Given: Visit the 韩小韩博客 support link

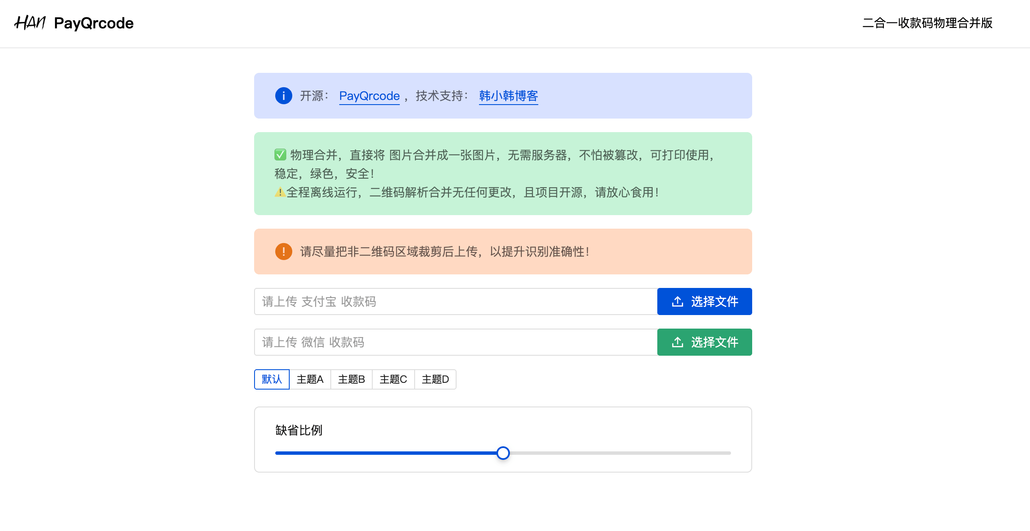Looking at the screenshot, I should click(508, 96).
